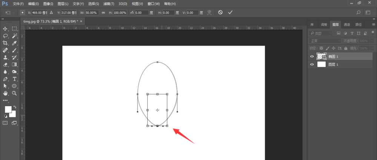
Task: Select the Move tool
Action: 5,29
